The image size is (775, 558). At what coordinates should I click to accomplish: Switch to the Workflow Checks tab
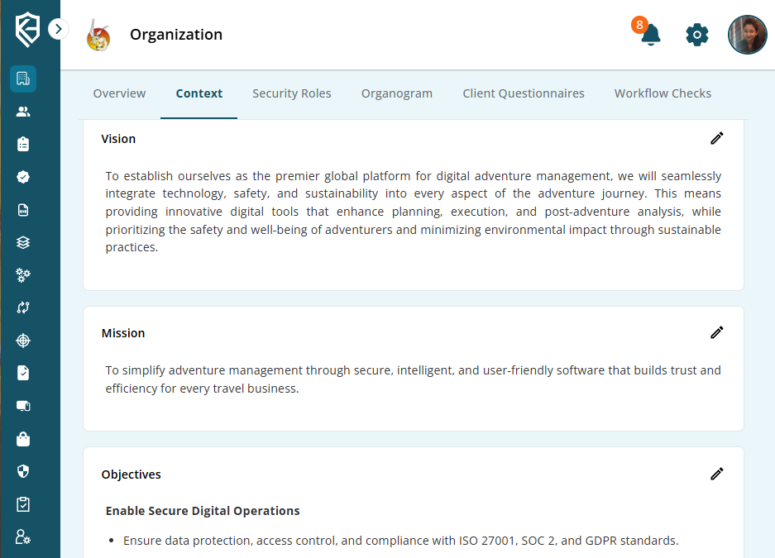pyautogui.click(x=663, y=93)
